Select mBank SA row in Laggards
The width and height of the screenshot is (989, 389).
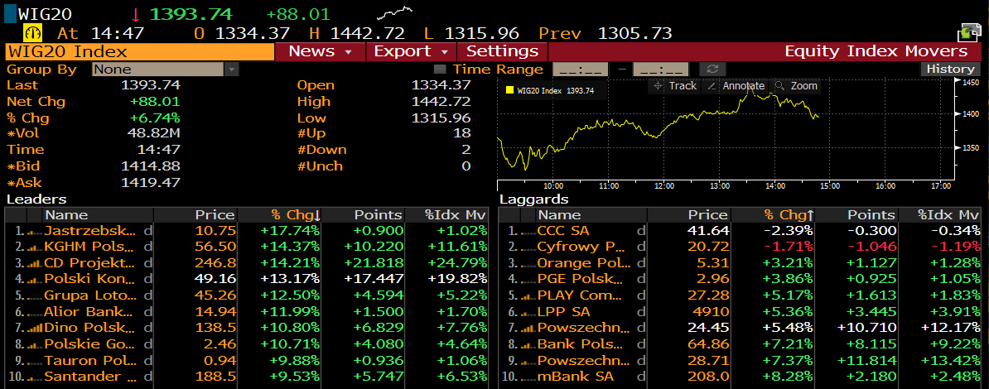click(740, 377)
